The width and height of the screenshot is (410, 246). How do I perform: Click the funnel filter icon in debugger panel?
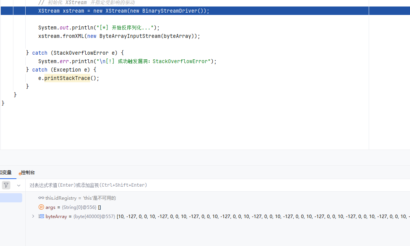tap(6, 185)
